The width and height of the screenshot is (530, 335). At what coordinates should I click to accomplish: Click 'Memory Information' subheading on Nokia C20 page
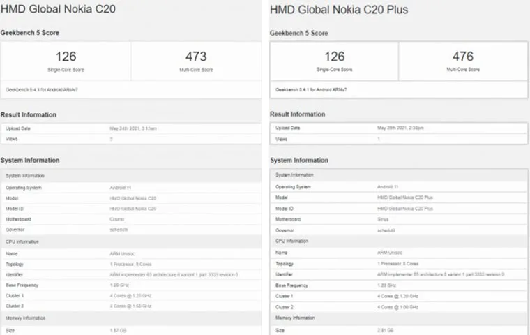[25, 318]
